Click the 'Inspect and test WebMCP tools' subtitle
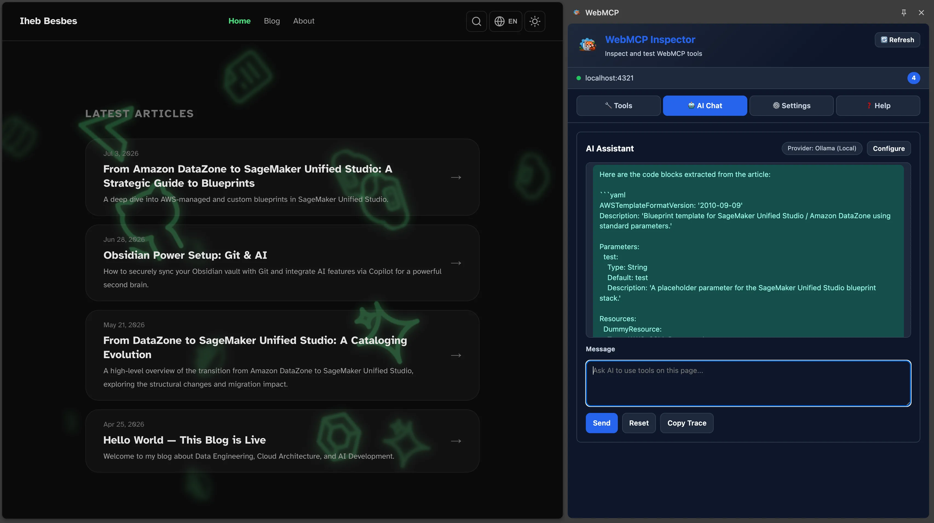The image size is (934, 523). [x=653, y=54]
